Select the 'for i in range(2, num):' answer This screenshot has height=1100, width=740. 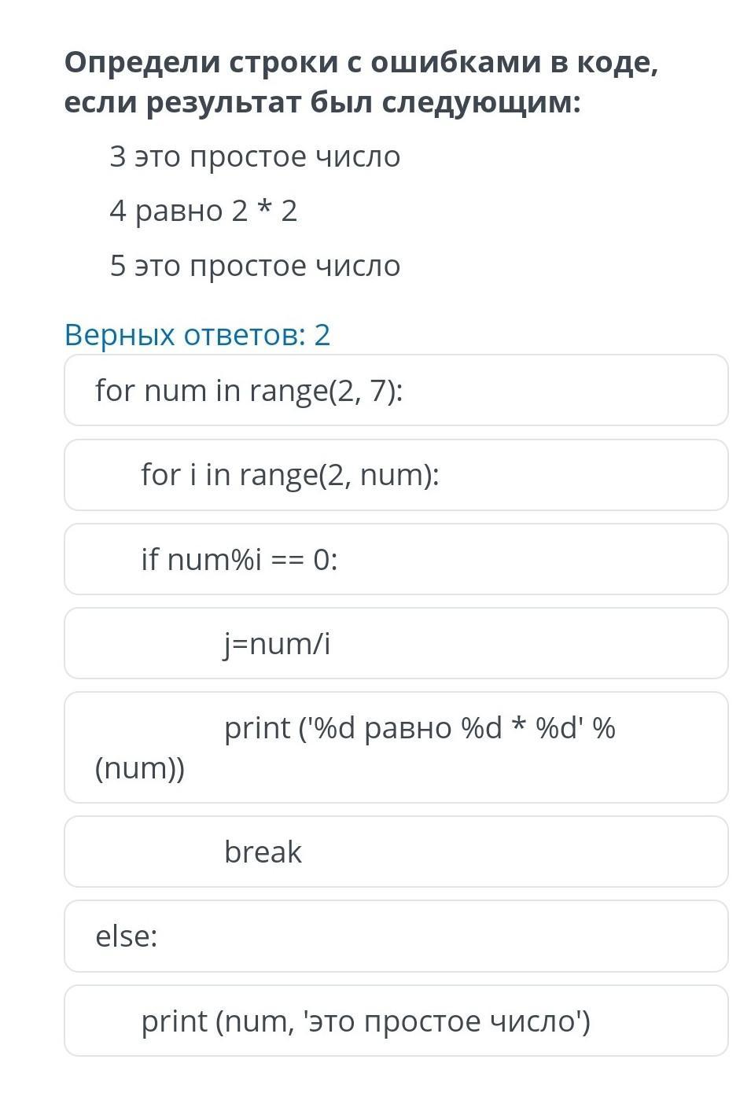tap(396, 475)
